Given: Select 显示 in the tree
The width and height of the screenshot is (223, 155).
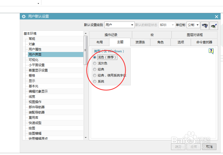Looking at the screenshot, I should [x=32, y=81].
